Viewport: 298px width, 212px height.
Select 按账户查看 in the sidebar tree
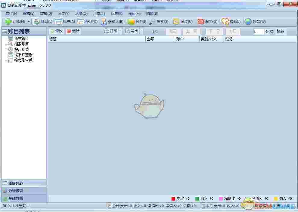[x=23, y=55]
